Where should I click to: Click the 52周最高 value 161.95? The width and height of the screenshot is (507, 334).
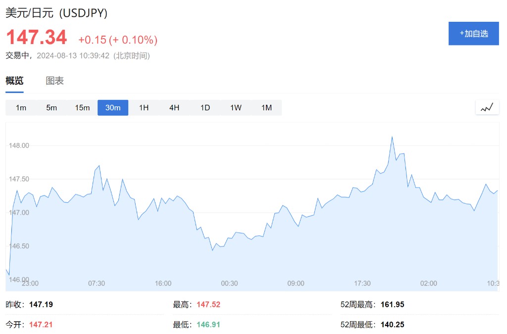[392, 304]
